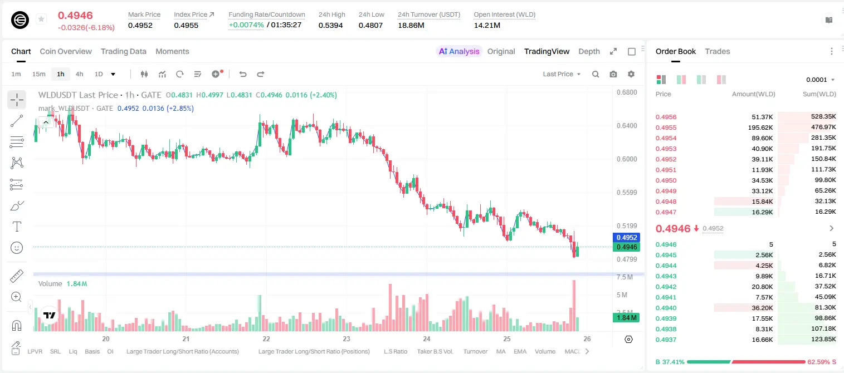This screenshot has width=844, height=373.
Task: Open the 0.0001 price precision dropdown
Action: pos(820,80)
